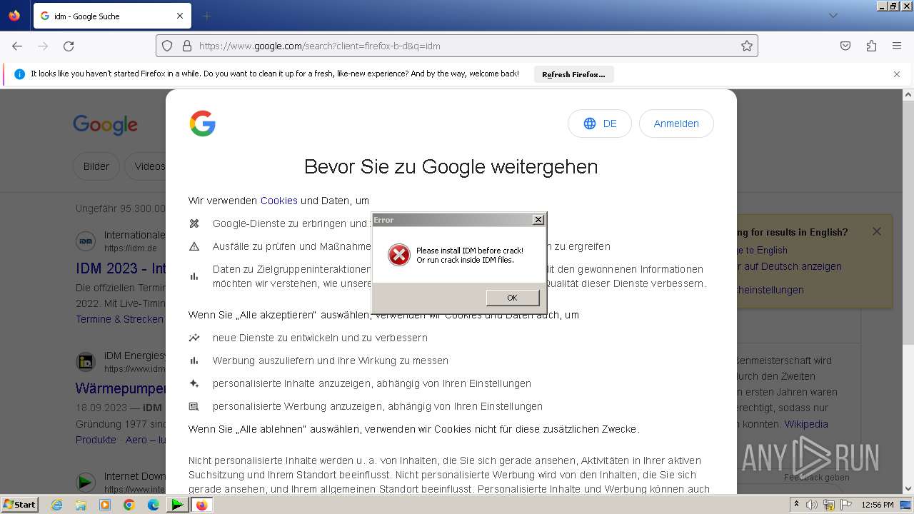Viewport: 914px width, 514px height.
Task: Select the Videos search filter
Action: click(146, 166)
